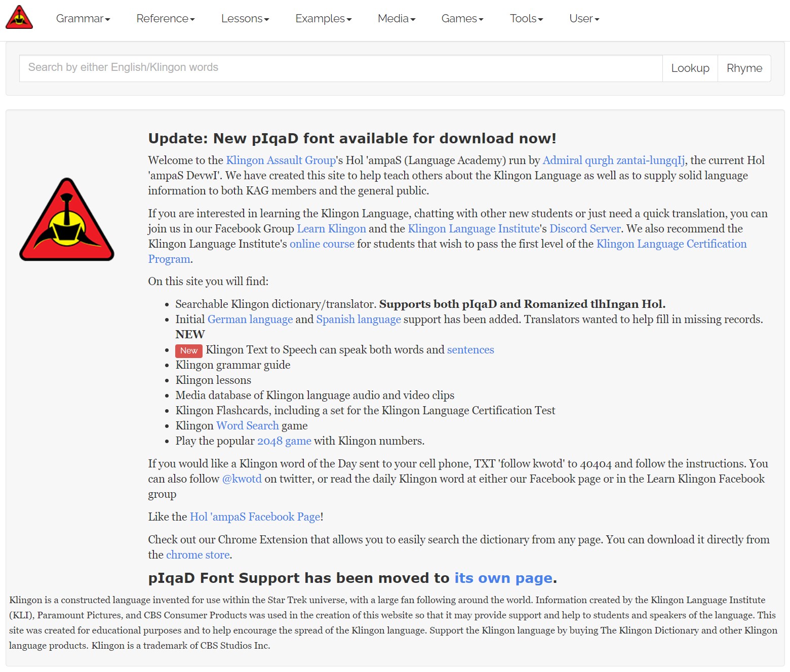Click 'On this site you will find:' text
The image size is (790, 672).
pyautogui.click(x=208, y=282)
